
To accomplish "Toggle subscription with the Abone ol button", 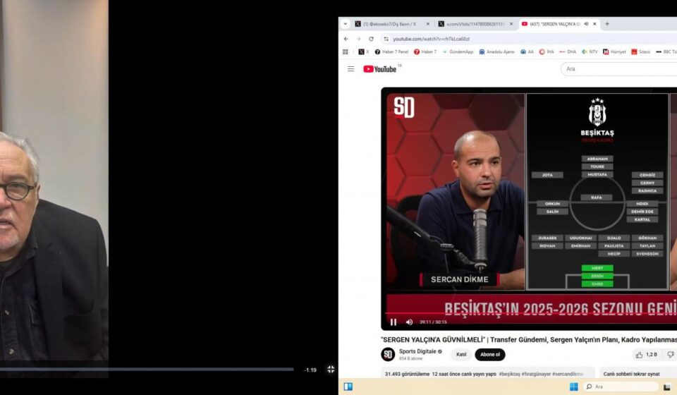I will coord(490,355).
